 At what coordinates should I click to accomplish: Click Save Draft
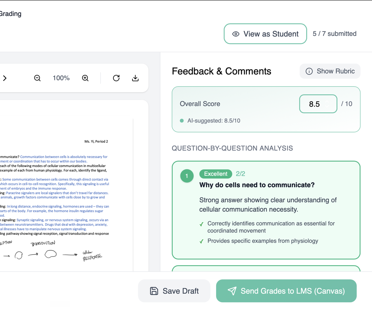[x=174, y=291]
